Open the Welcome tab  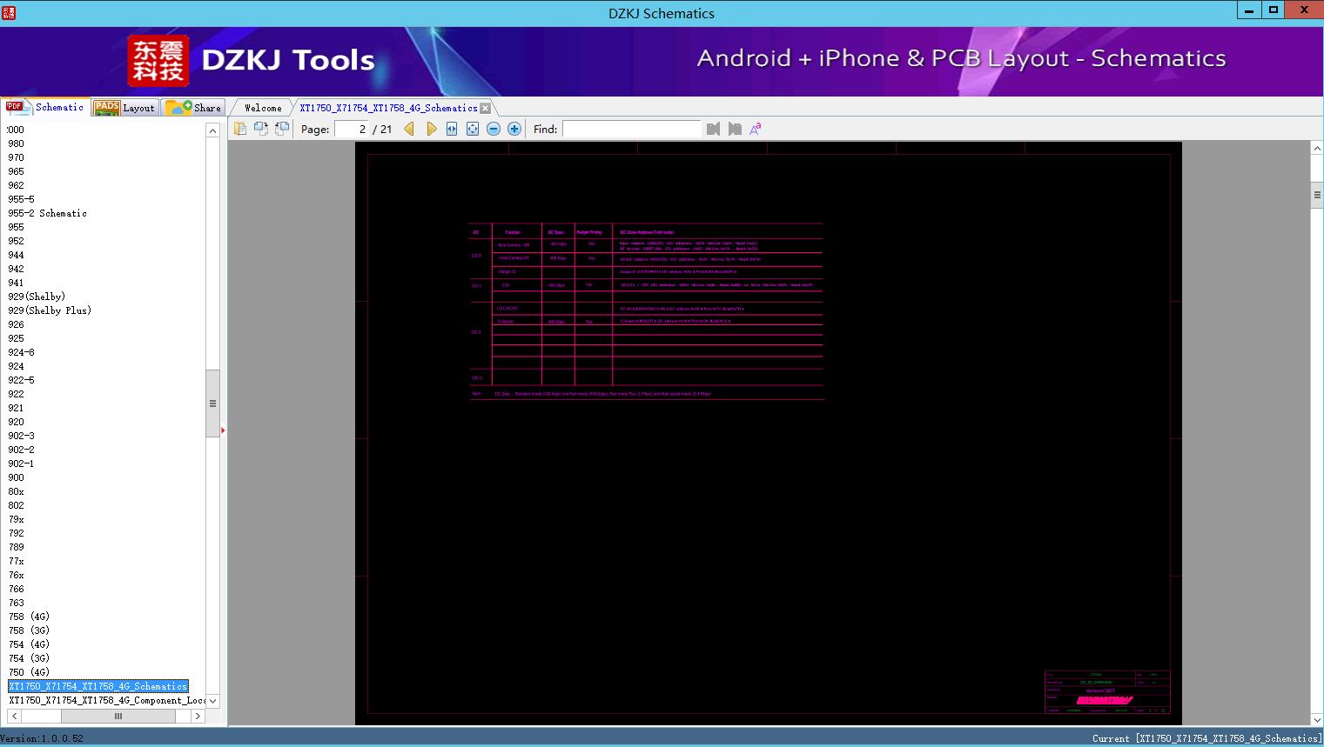pyautogui.click(x=263, y=108)
